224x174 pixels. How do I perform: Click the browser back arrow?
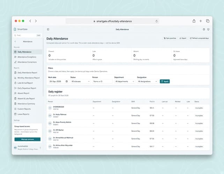coord(30,21)
